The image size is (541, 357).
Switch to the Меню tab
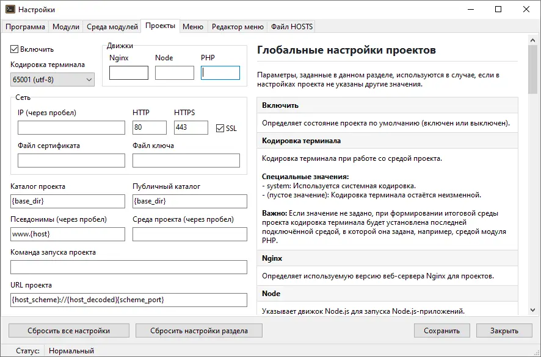[x=193, y=27]
